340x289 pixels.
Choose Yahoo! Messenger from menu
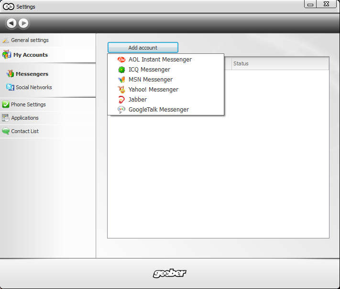pos(165,90)
